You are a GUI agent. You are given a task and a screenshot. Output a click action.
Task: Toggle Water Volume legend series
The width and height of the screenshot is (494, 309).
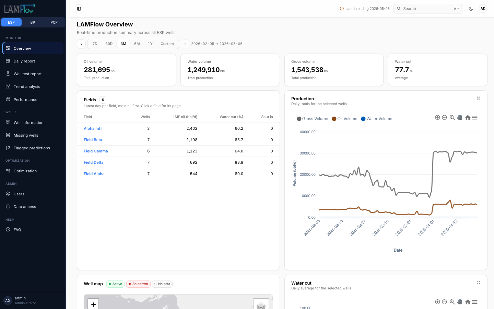point(377,119)
